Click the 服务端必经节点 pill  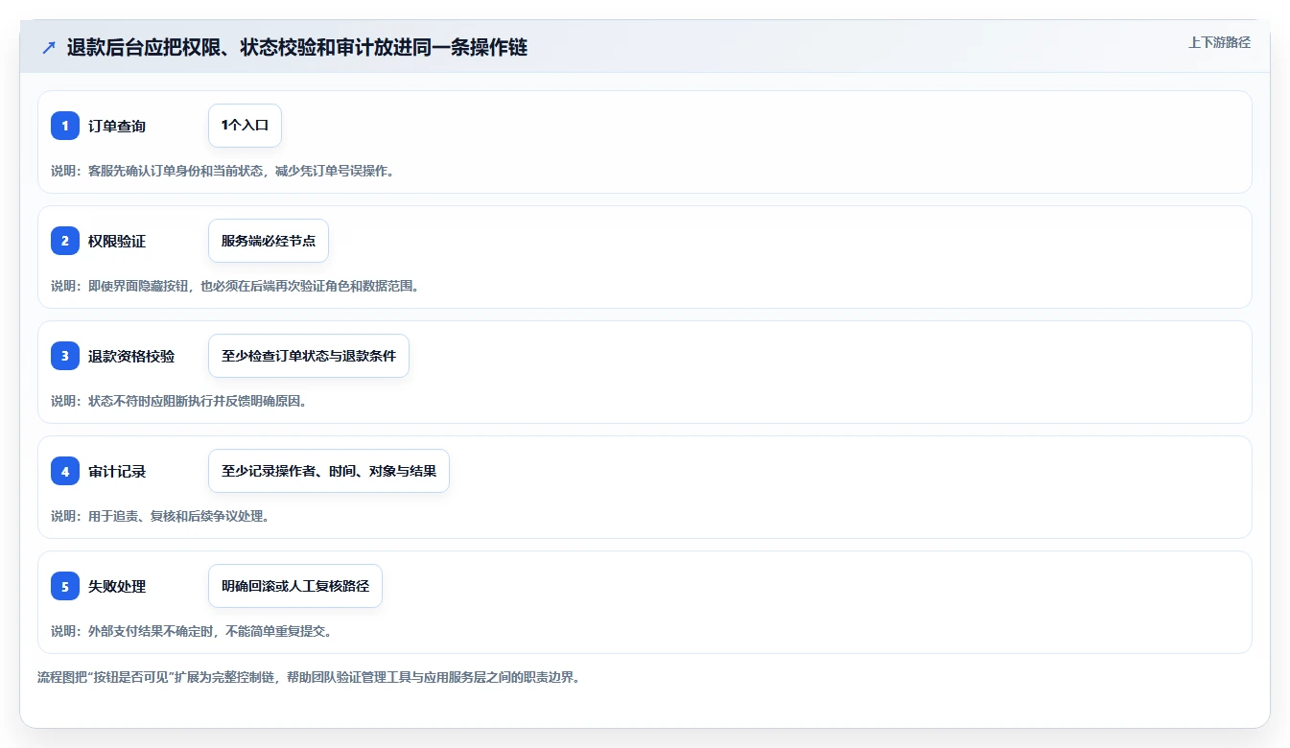(x=269, y=241)
